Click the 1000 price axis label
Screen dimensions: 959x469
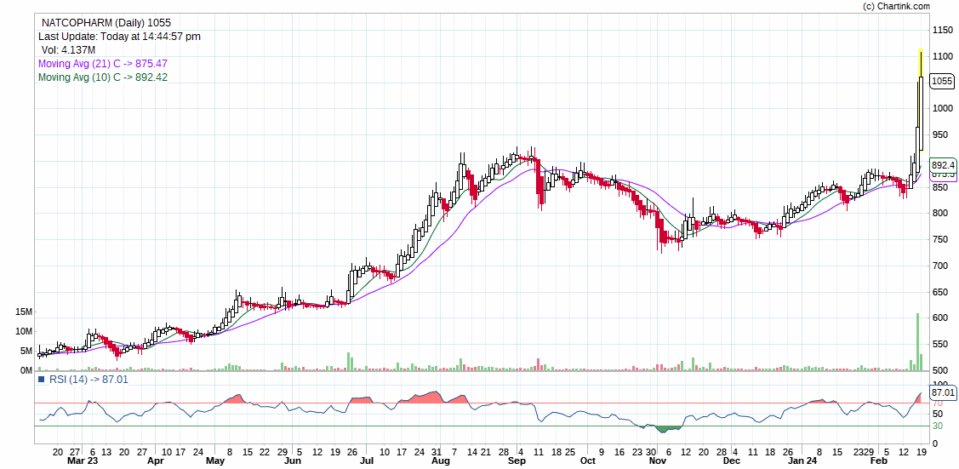coord(943,108)
